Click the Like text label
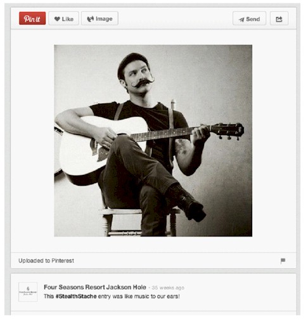306x320 pixels. (68, 19)
